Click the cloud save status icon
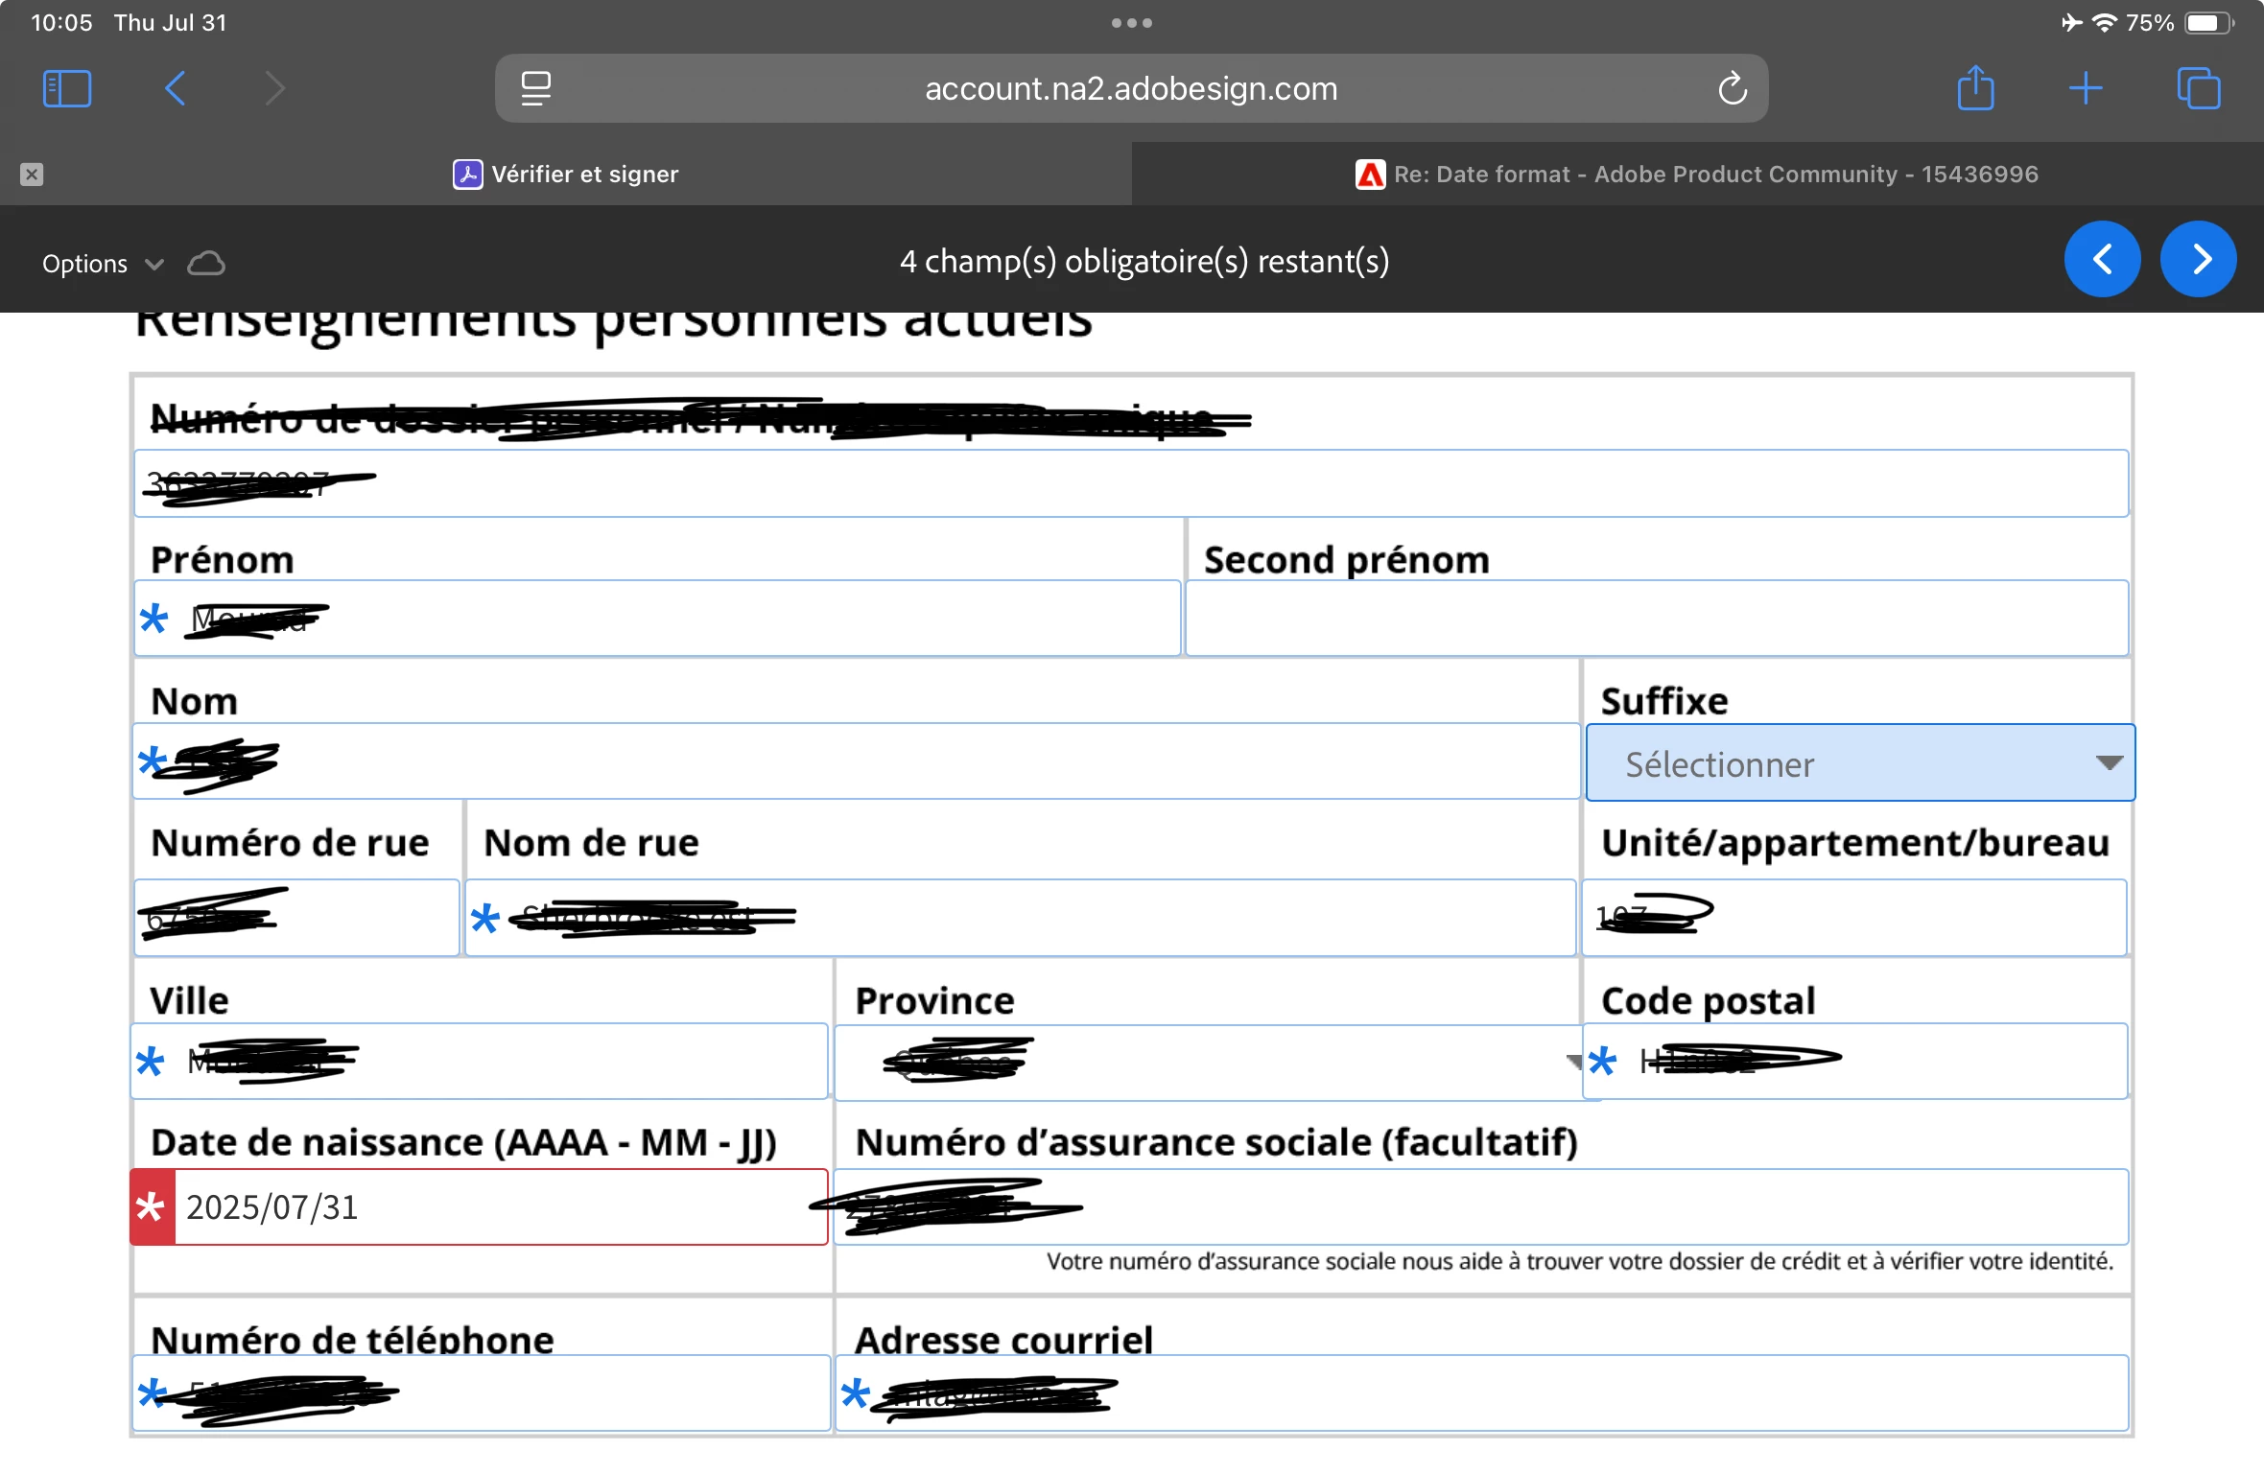Viewport: 2264px width, 1474px height. click(206, 264)
